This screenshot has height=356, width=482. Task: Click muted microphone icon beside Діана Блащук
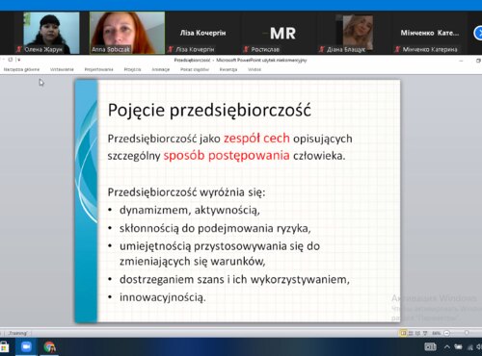pos(322,49)
